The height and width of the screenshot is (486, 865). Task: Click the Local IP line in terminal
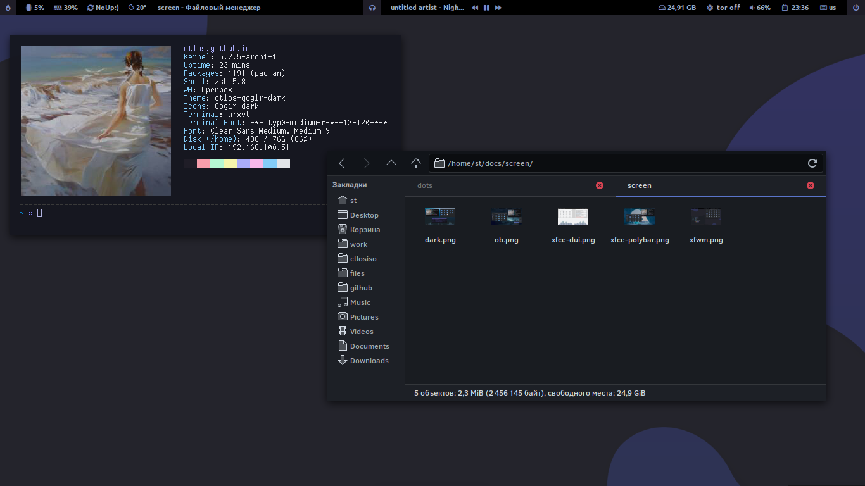pyautogui.click(x=236, y=147)
